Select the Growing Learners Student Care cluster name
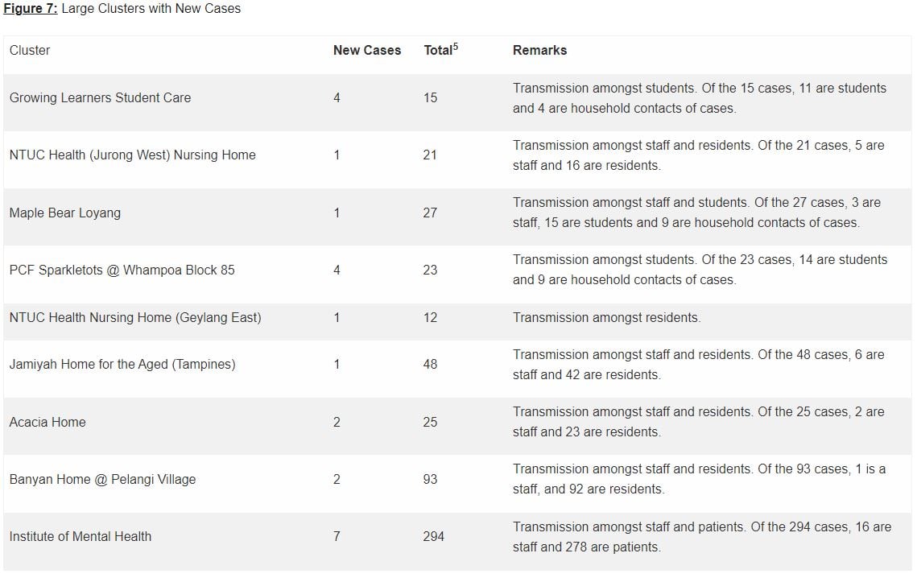 [100, 97]
